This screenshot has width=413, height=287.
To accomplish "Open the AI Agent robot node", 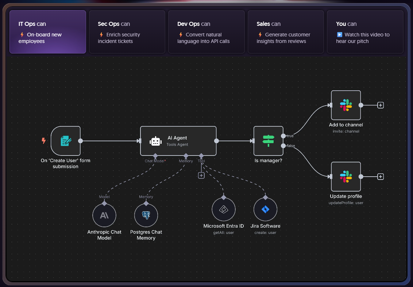I will pyautogui.click(x=178, y=141).
